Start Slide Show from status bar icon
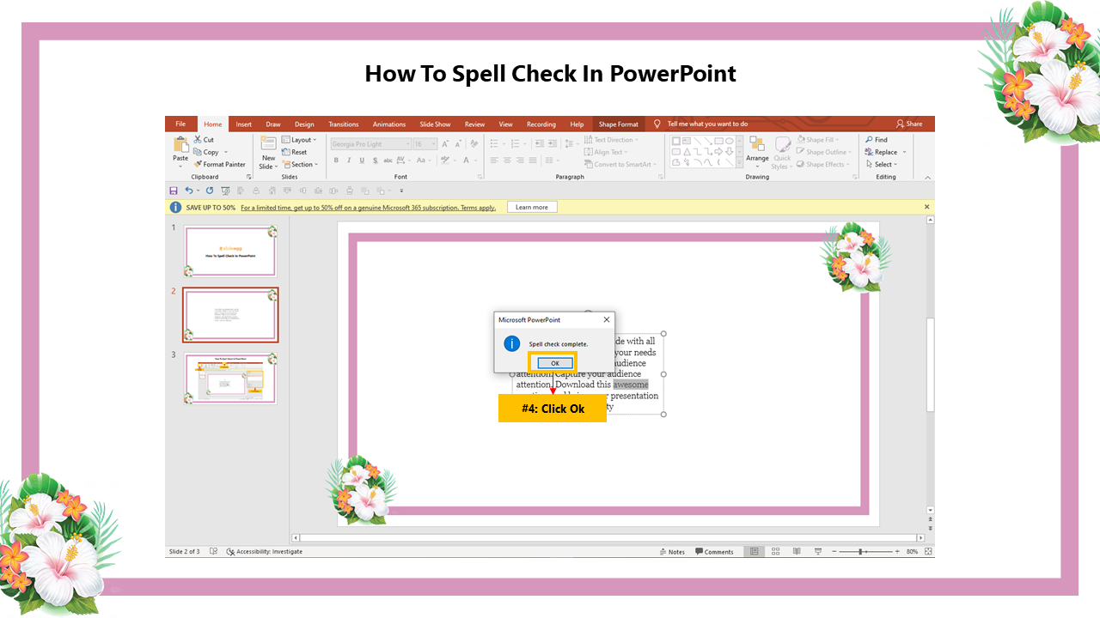The image size is (1100, 618). pyautogui.click(x=817, y=552)
